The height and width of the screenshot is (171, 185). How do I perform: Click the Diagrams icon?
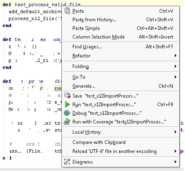[67, 162]
